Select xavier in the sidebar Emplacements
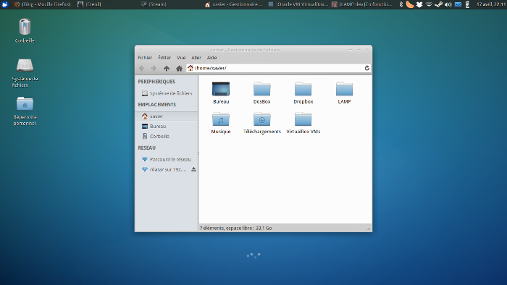 167,116
